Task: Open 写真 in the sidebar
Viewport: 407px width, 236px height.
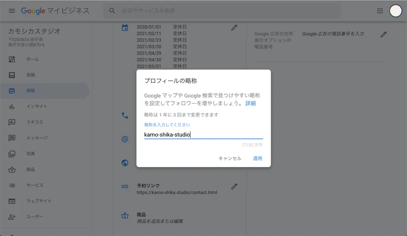Action: 30,154
